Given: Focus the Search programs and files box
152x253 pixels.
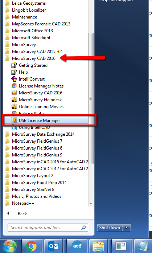Looking at the screenshot, I should [48, 228].
